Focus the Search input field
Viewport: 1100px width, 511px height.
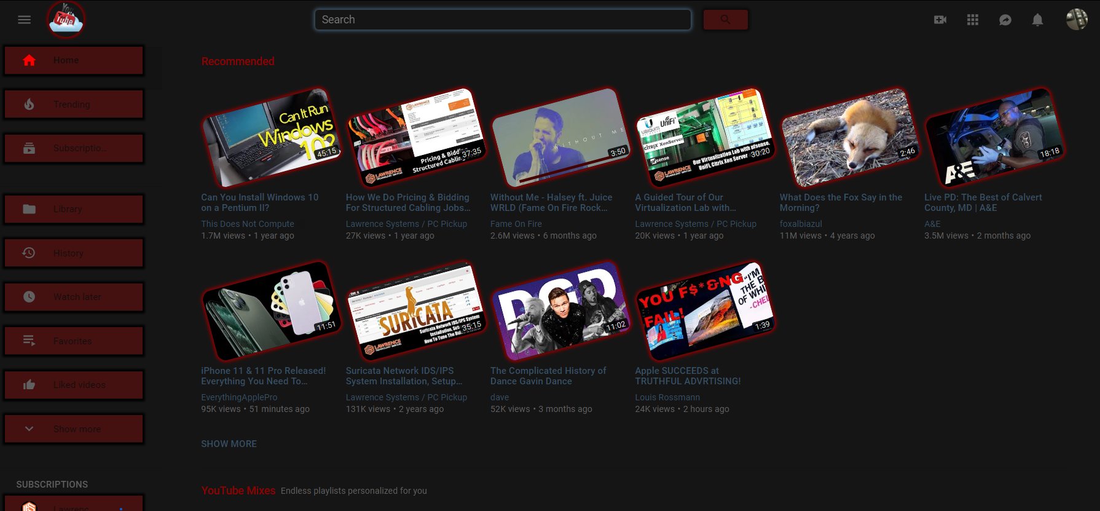[503, 20]
